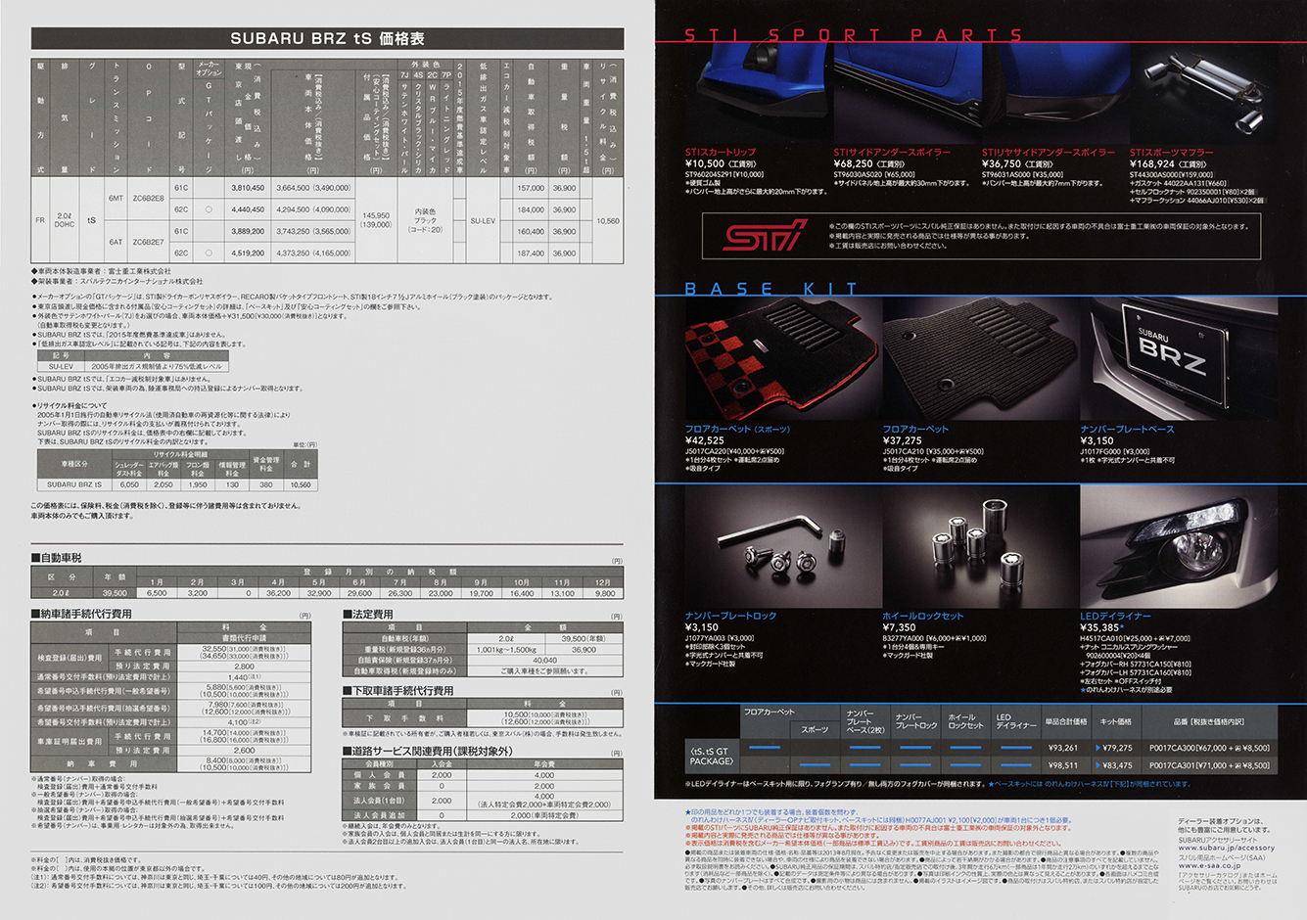The height and width of the screenshot is (920, 1307).
Task: Click the BASE KIT heading
Action: (x=771, y=289)
